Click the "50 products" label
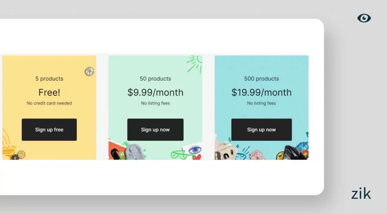The width and height of the screenshot is (387, 214). [155, 79]
